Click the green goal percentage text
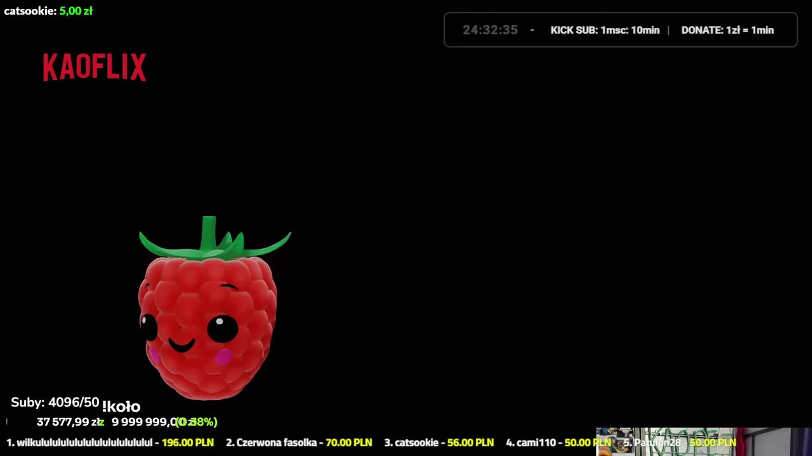Image resolution: width=812 pixels, height=456 pixels. 197,422
